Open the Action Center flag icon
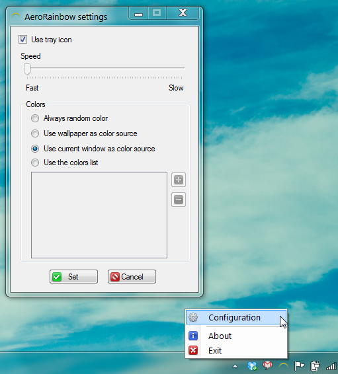 [299, 365]
